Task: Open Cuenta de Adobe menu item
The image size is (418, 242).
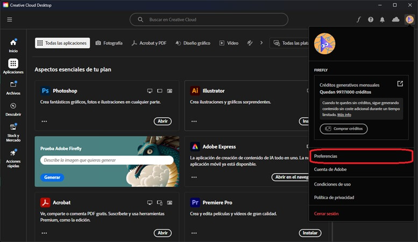Action: point(361,169)
